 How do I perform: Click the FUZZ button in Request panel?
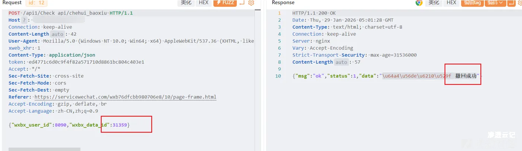point(225,3)
